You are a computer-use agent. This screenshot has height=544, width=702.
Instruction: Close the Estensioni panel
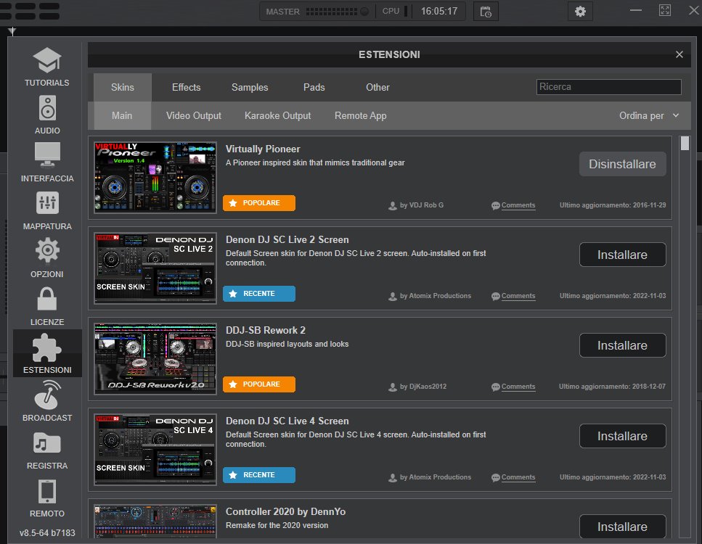(679, 54)
